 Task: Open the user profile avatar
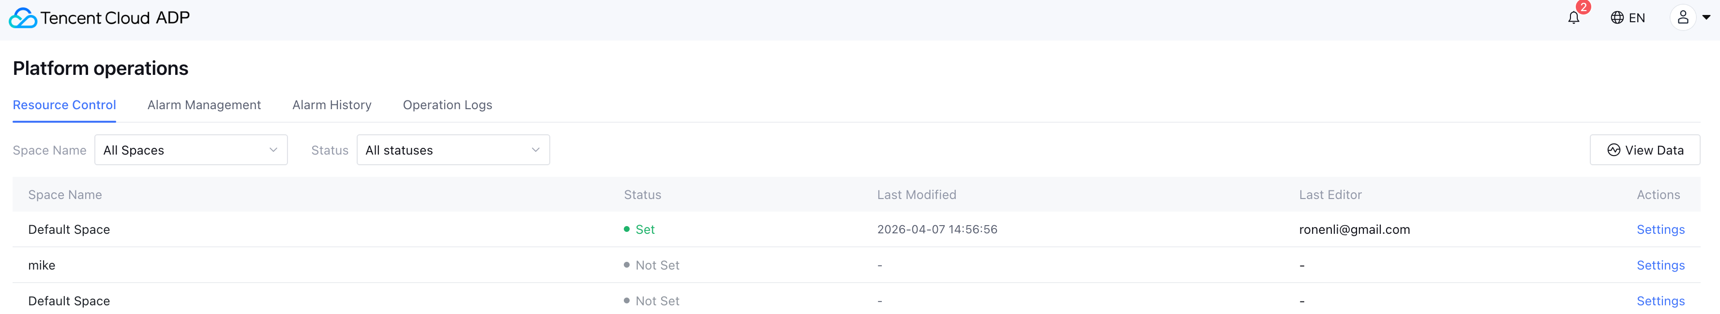pos(1683,18)
